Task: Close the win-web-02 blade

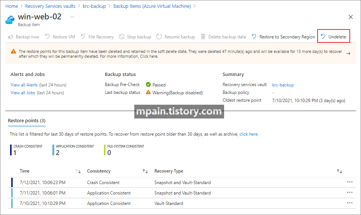Action: 351,17
